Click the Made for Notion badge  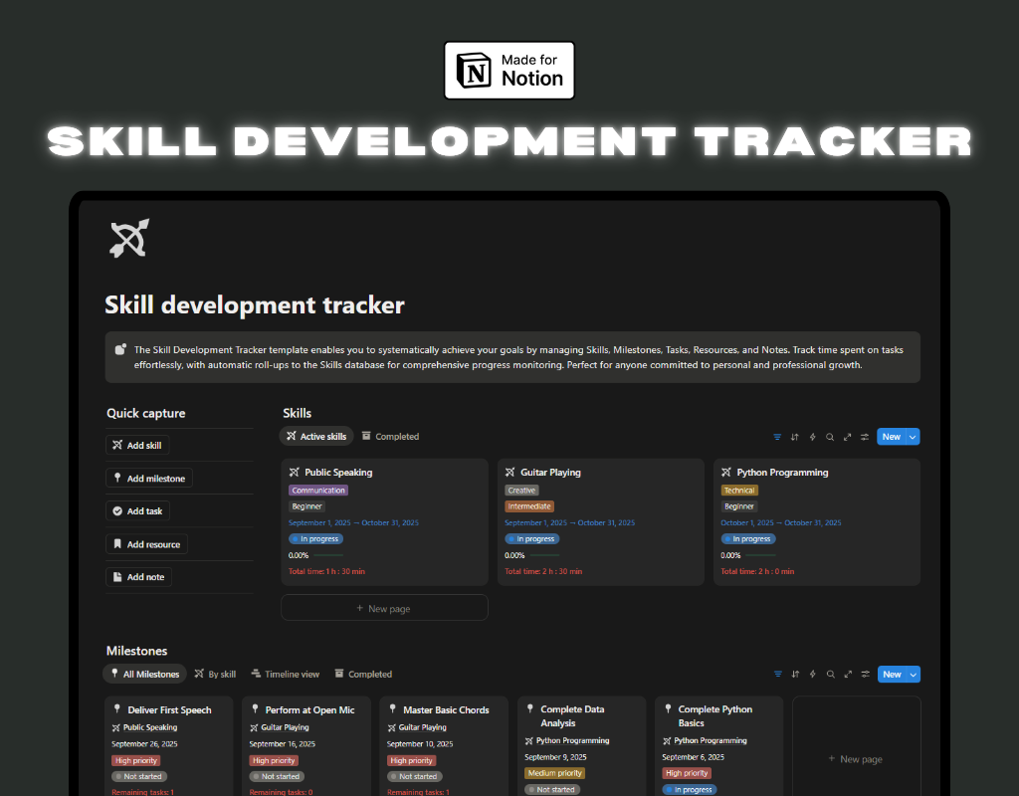coord(509,71)
